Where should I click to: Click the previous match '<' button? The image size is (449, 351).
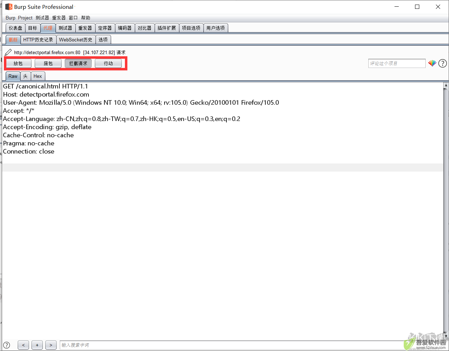[x=23, y=345]
